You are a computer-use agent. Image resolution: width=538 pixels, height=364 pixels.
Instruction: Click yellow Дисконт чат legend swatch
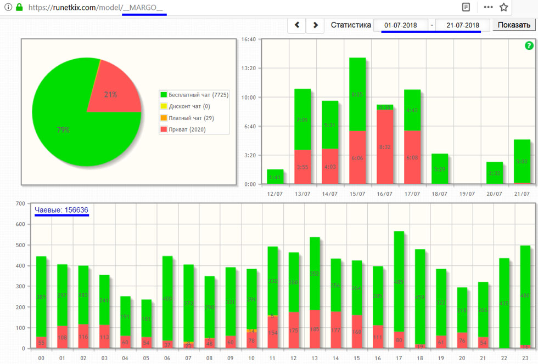(x=163, y=106)
